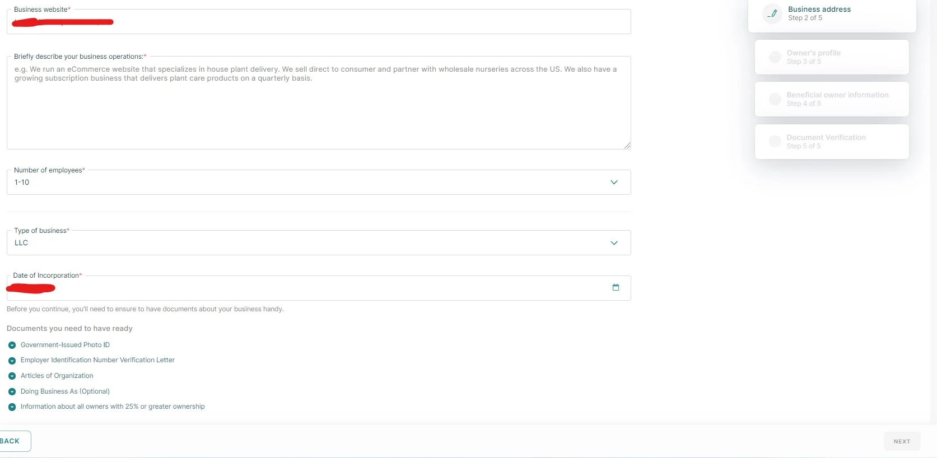937x458 pixels.
Task: Click the Owner's profile step circle indicator
Action: coord(775,57)
